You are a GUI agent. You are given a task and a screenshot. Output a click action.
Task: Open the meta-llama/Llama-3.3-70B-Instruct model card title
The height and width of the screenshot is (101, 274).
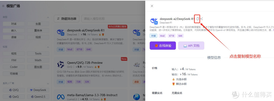92,95
